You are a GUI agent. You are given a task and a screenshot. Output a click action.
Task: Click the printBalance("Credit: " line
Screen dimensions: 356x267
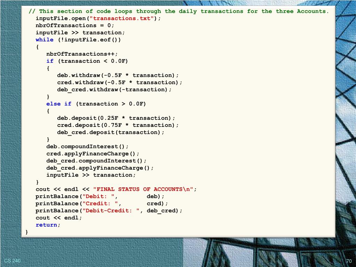[x=102, y=204]
